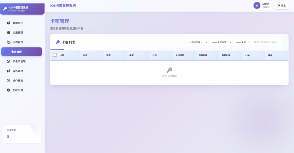Click the 暂无卡密数据 empty message
The height and width of the screenshot is (153, 294).
click(x=169, y=76)
